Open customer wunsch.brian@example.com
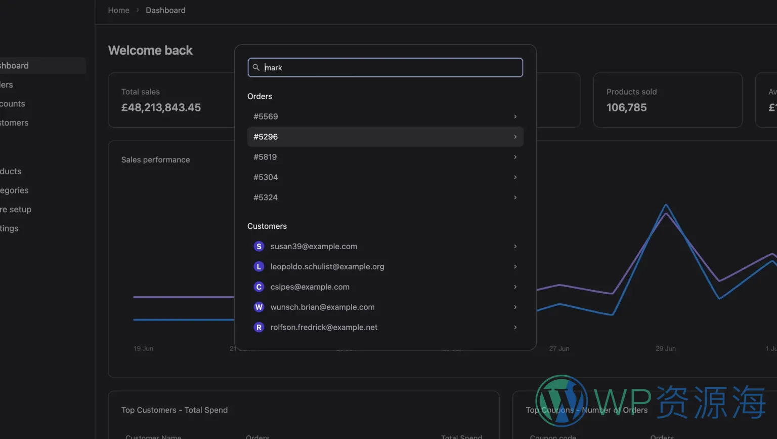Viewport: 777px width, 439px height. (x=385, y=307)
